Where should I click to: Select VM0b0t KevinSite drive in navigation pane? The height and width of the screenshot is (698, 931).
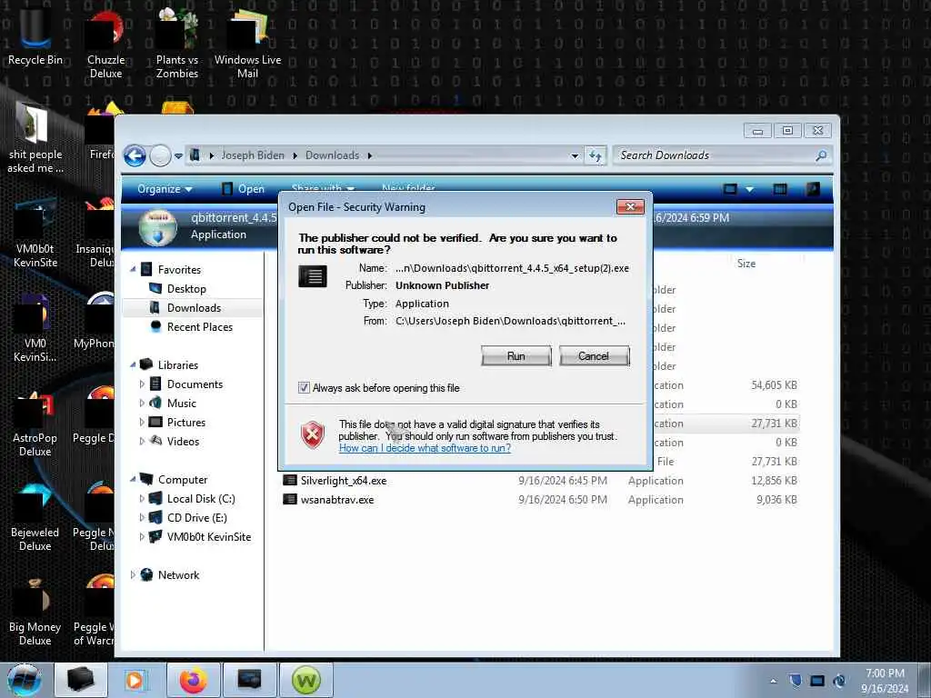pos(208,536)
